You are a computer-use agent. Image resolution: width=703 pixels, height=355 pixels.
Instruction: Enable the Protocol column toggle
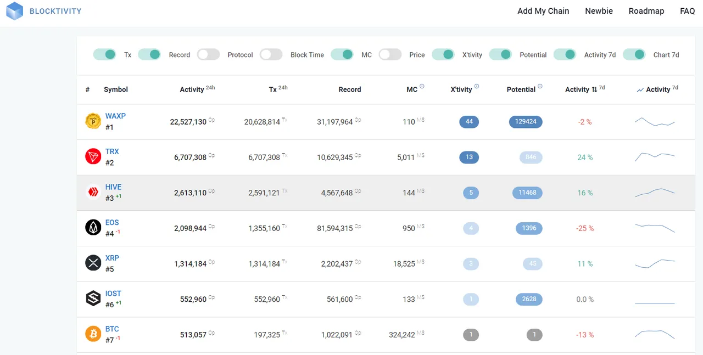point(208,54)
